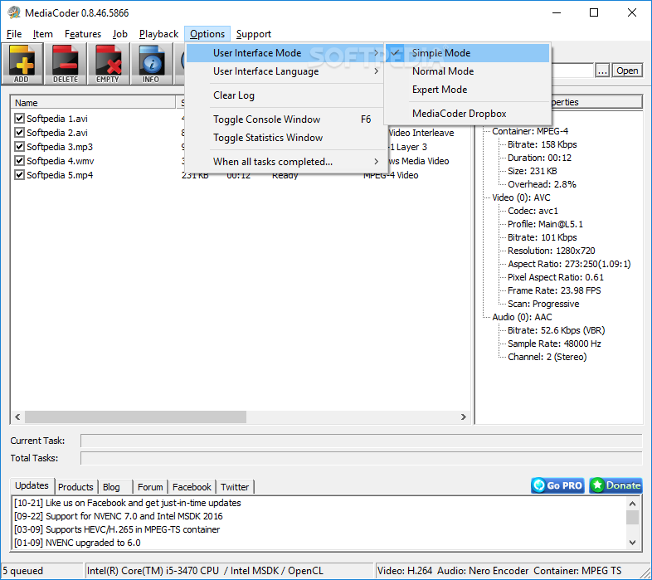Click the Like us on Facebook update line
The height and width of the screenshot is (580, 652).
pyautogui.click(x=127, y=503)
